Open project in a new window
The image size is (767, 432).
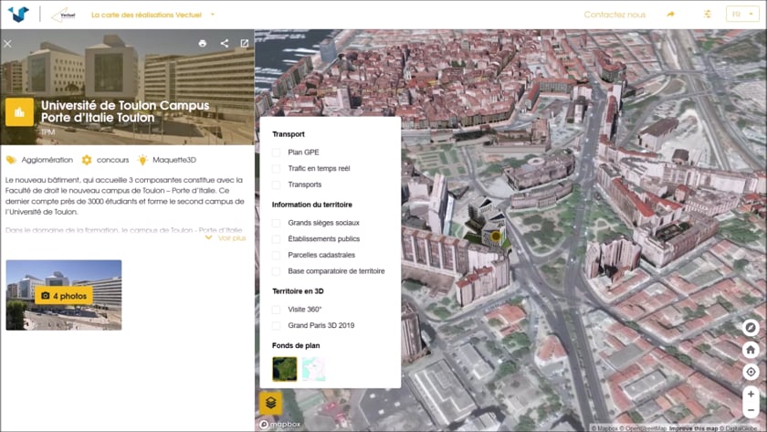[x=244, y=44]
